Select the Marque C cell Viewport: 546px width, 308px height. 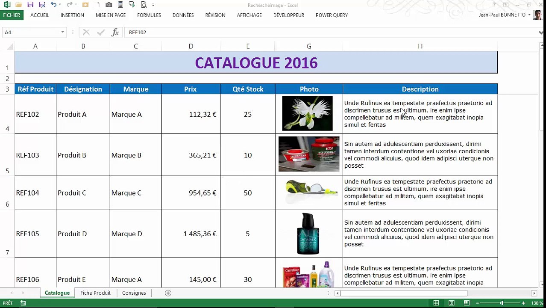tap(136, 192)
